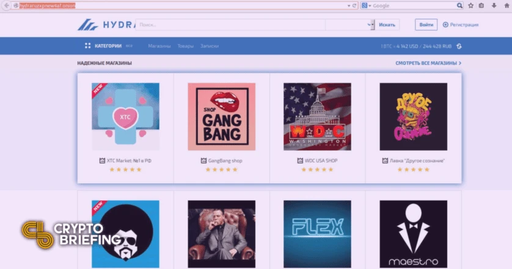This screenshot has width=512, height=269.
Task: Click the browser back arrow button
Action: pos(6,6)
